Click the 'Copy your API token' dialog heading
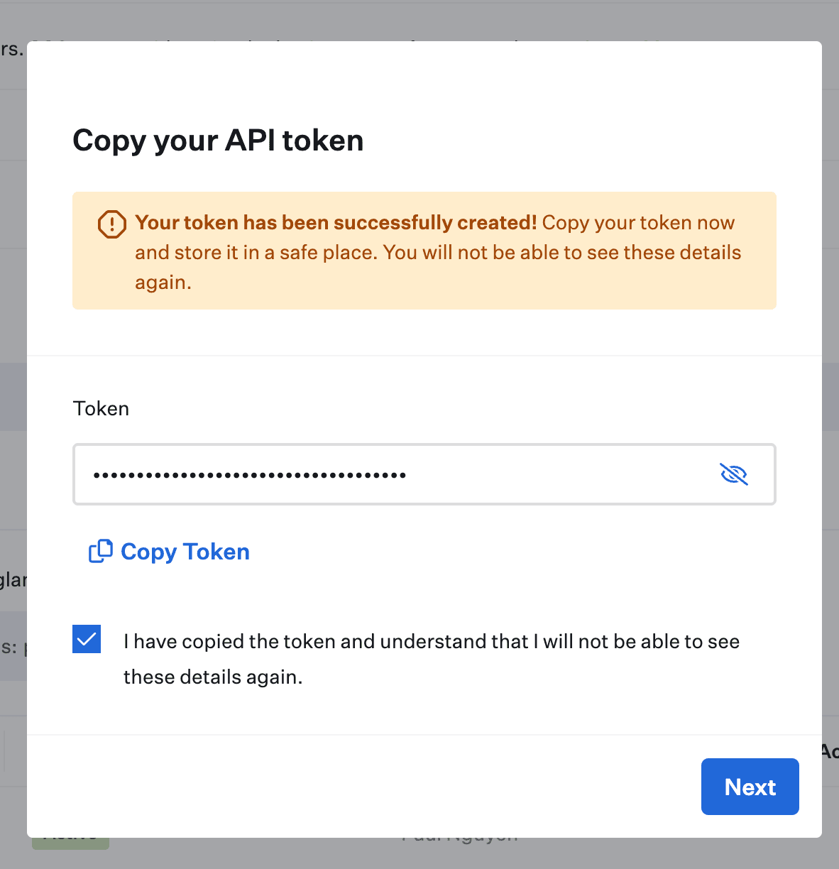839x869 pixels. pos(218,141)
